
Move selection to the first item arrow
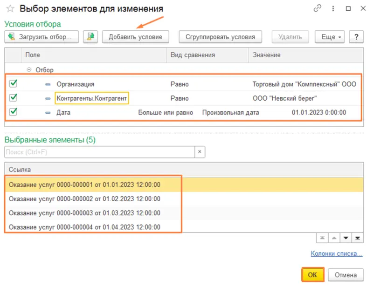tap(322, 238)
